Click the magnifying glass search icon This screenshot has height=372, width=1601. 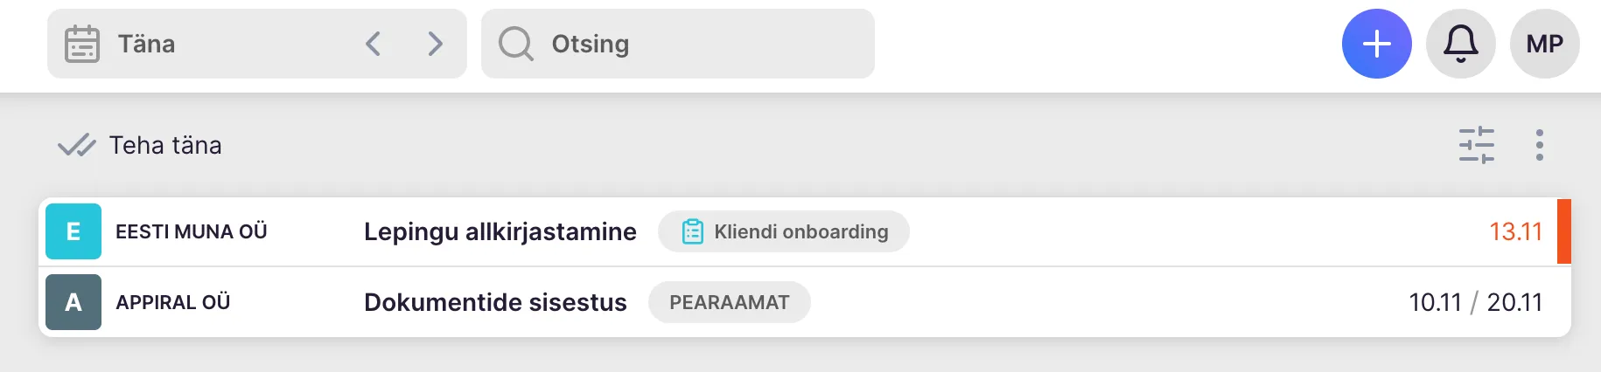pyautogui.click(x=515, y=44)
